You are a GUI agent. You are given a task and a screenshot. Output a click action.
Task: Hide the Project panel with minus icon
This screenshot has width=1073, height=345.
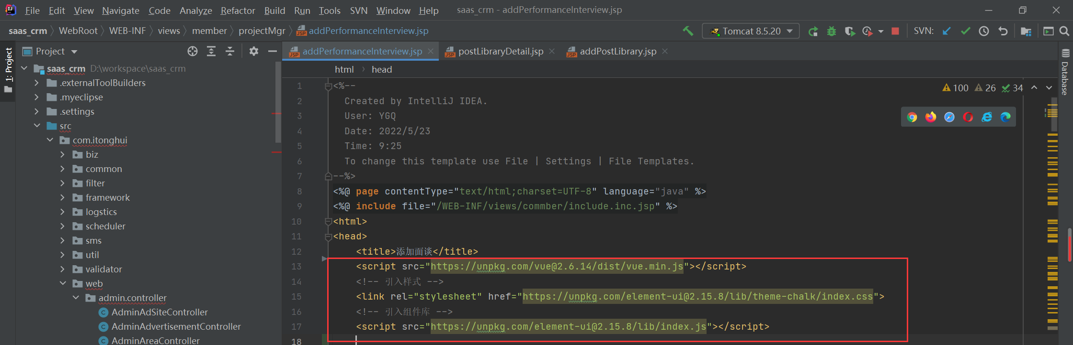(x=273, y=51)
